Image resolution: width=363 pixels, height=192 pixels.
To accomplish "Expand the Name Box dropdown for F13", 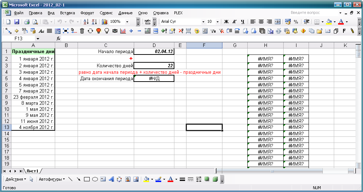I will (38, 39).
